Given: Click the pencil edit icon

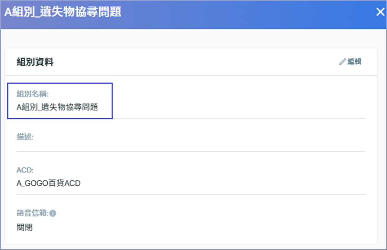Looking at the screenshot, I should (342, 62).
